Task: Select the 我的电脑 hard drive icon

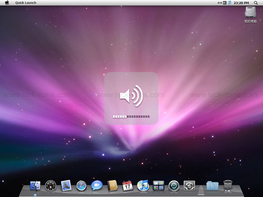Action: click(250, 12)
